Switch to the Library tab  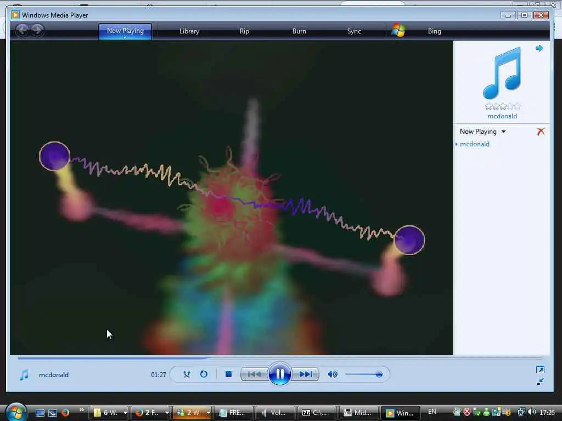pos(189,31)
